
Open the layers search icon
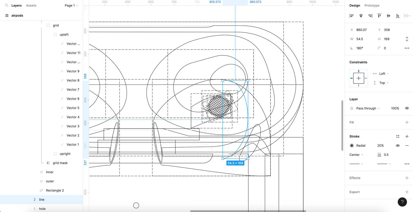pyautogui.click(x=7, y=5)
